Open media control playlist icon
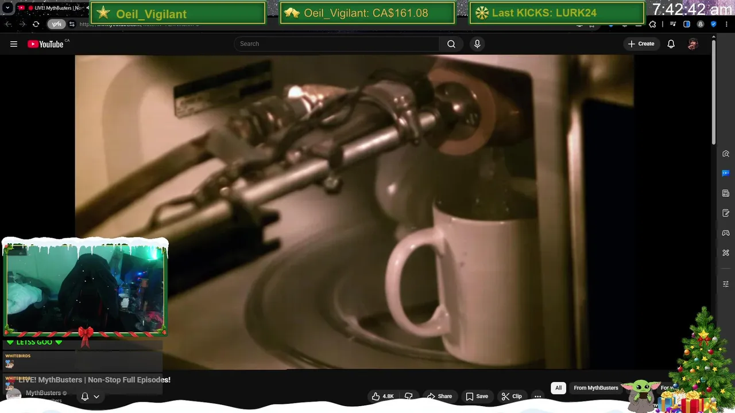This screenshot has width=735, height=413. pyautogui.click(x=673, y=24)
